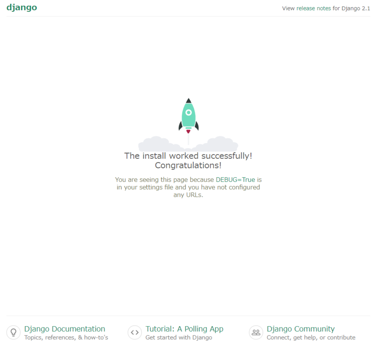This screenshot has height=344, width=376.
Task: Click the lightbulb documentation icon
Action: 14,332
